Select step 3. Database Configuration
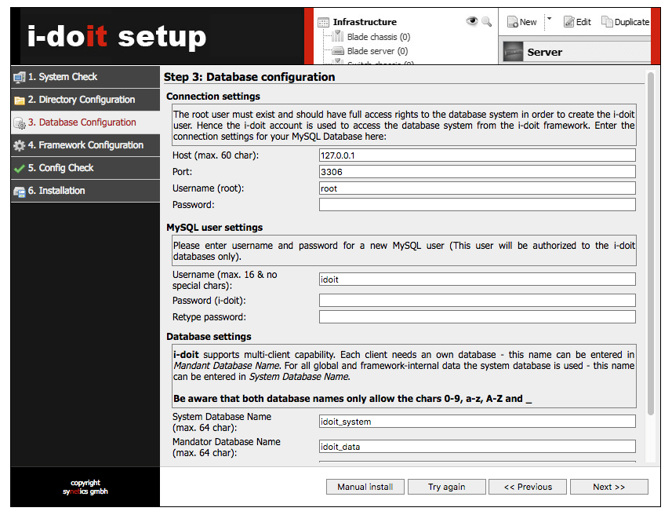The width and height of the screenshot is (672, 515). tap(85, 122)
